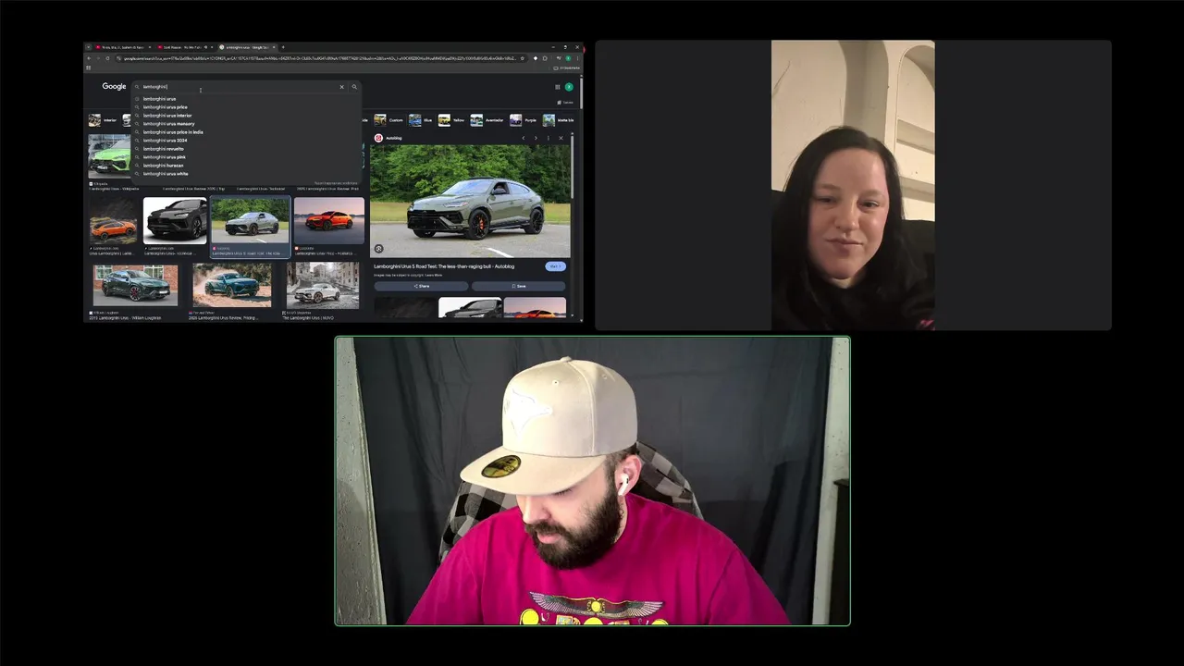Choose suggestion 'lamborghini urus price'

[x=165, y=107]
